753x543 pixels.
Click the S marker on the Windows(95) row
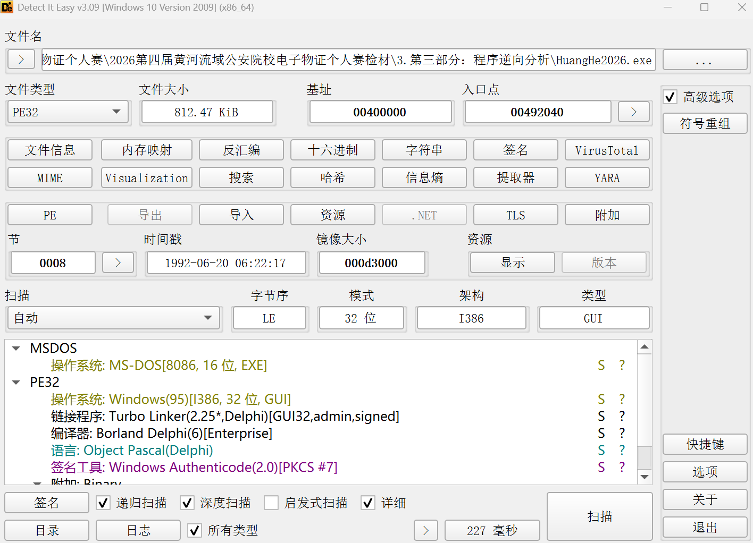click(x=601, y=399)
